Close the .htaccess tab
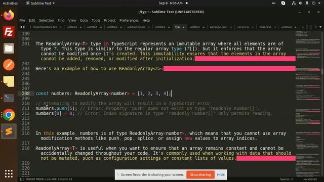 (275, 27)
